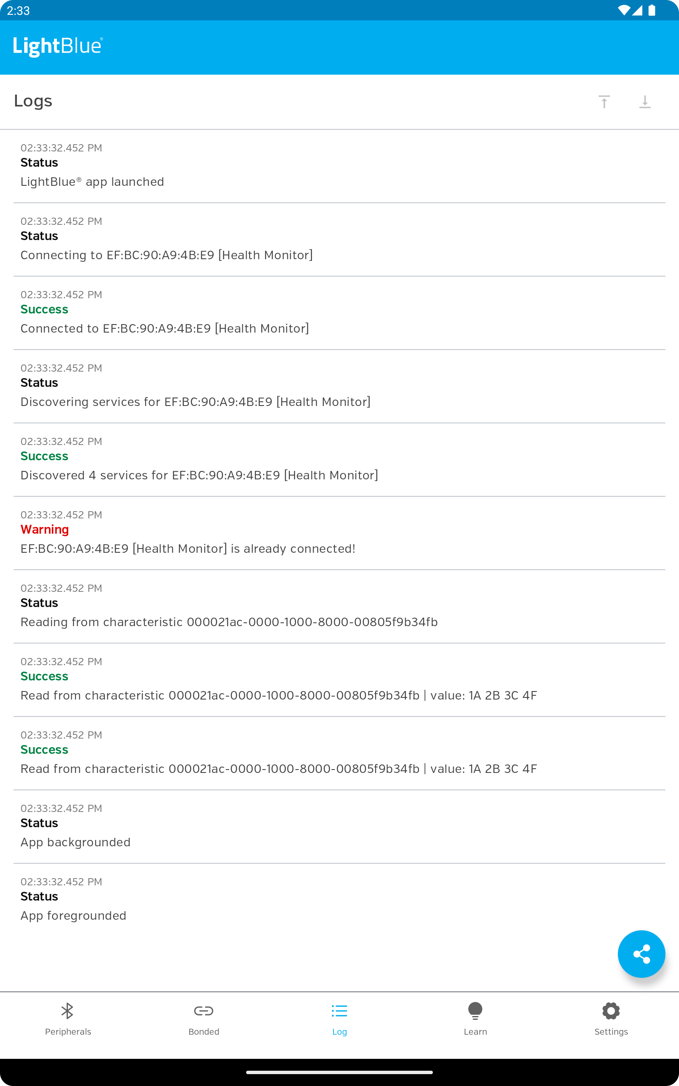Tap 'App foregrounded' log entry
The image size is (679, 1086).
pyautogui.click(x=339, y=900)
